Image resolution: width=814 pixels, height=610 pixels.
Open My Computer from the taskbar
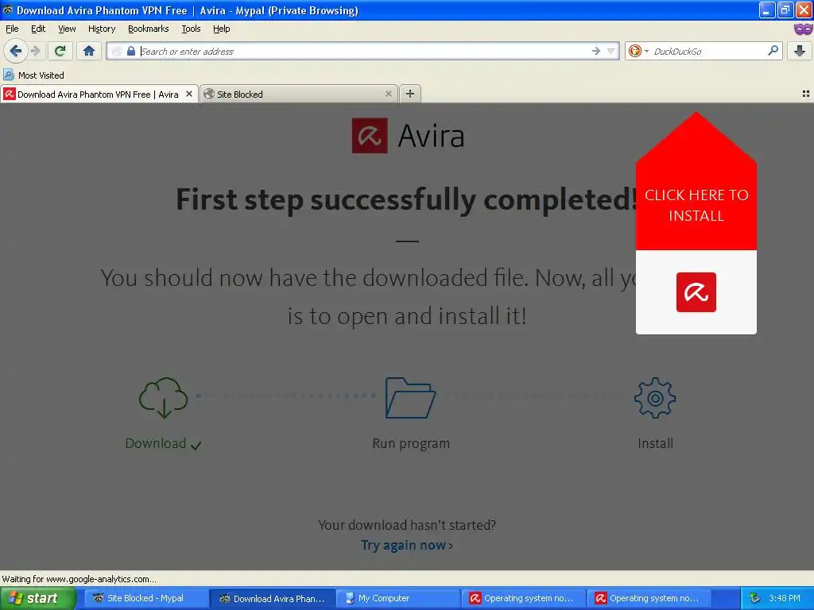(x=398, y=599)
